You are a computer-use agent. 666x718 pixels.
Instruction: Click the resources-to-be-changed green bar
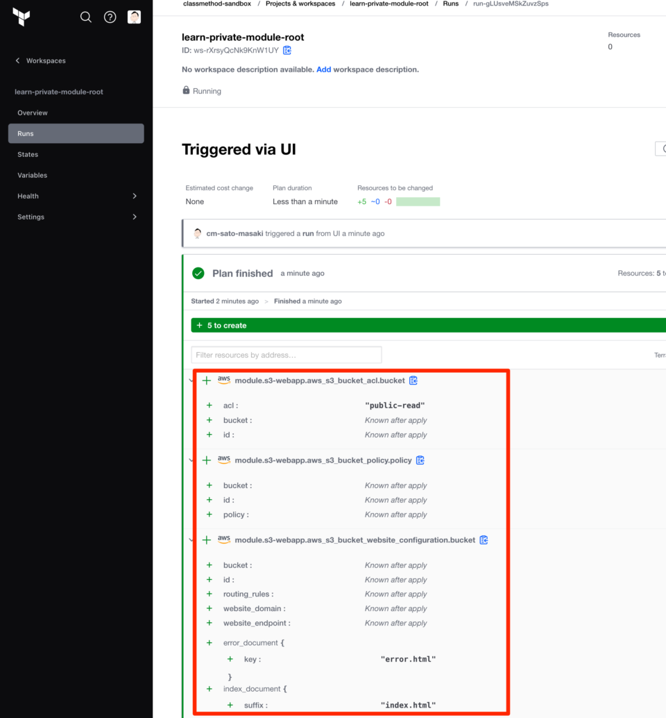(418, 201)
